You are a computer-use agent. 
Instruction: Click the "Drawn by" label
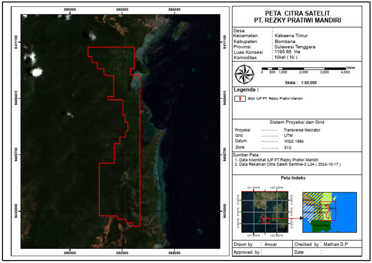point(243,244)
